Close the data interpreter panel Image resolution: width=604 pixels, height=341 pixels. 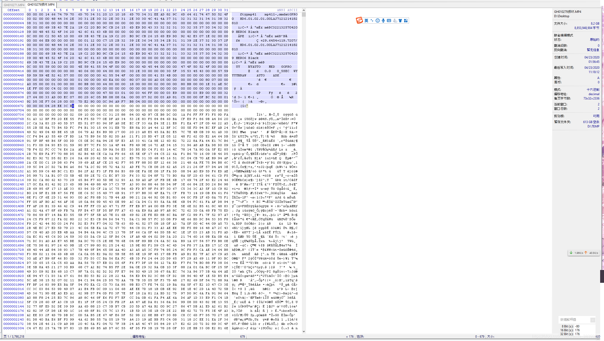click(592, 320)
